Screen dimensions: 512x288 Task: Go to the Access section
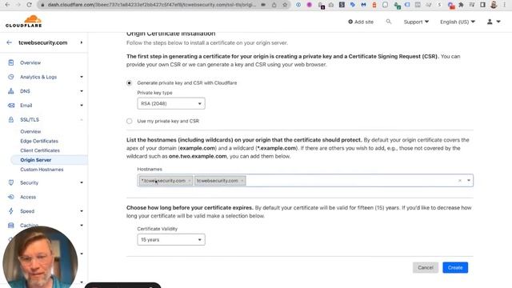point(28,197)
